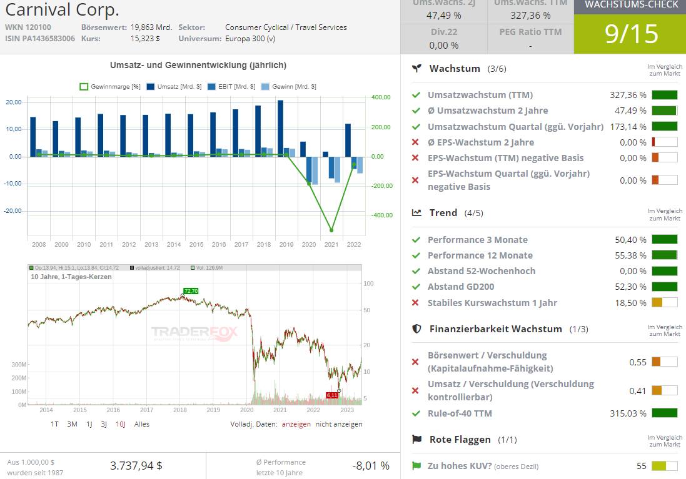Viewport: 686px width, 479px height.
Task: Select the 1J chart time range
Action: point(89,424)
